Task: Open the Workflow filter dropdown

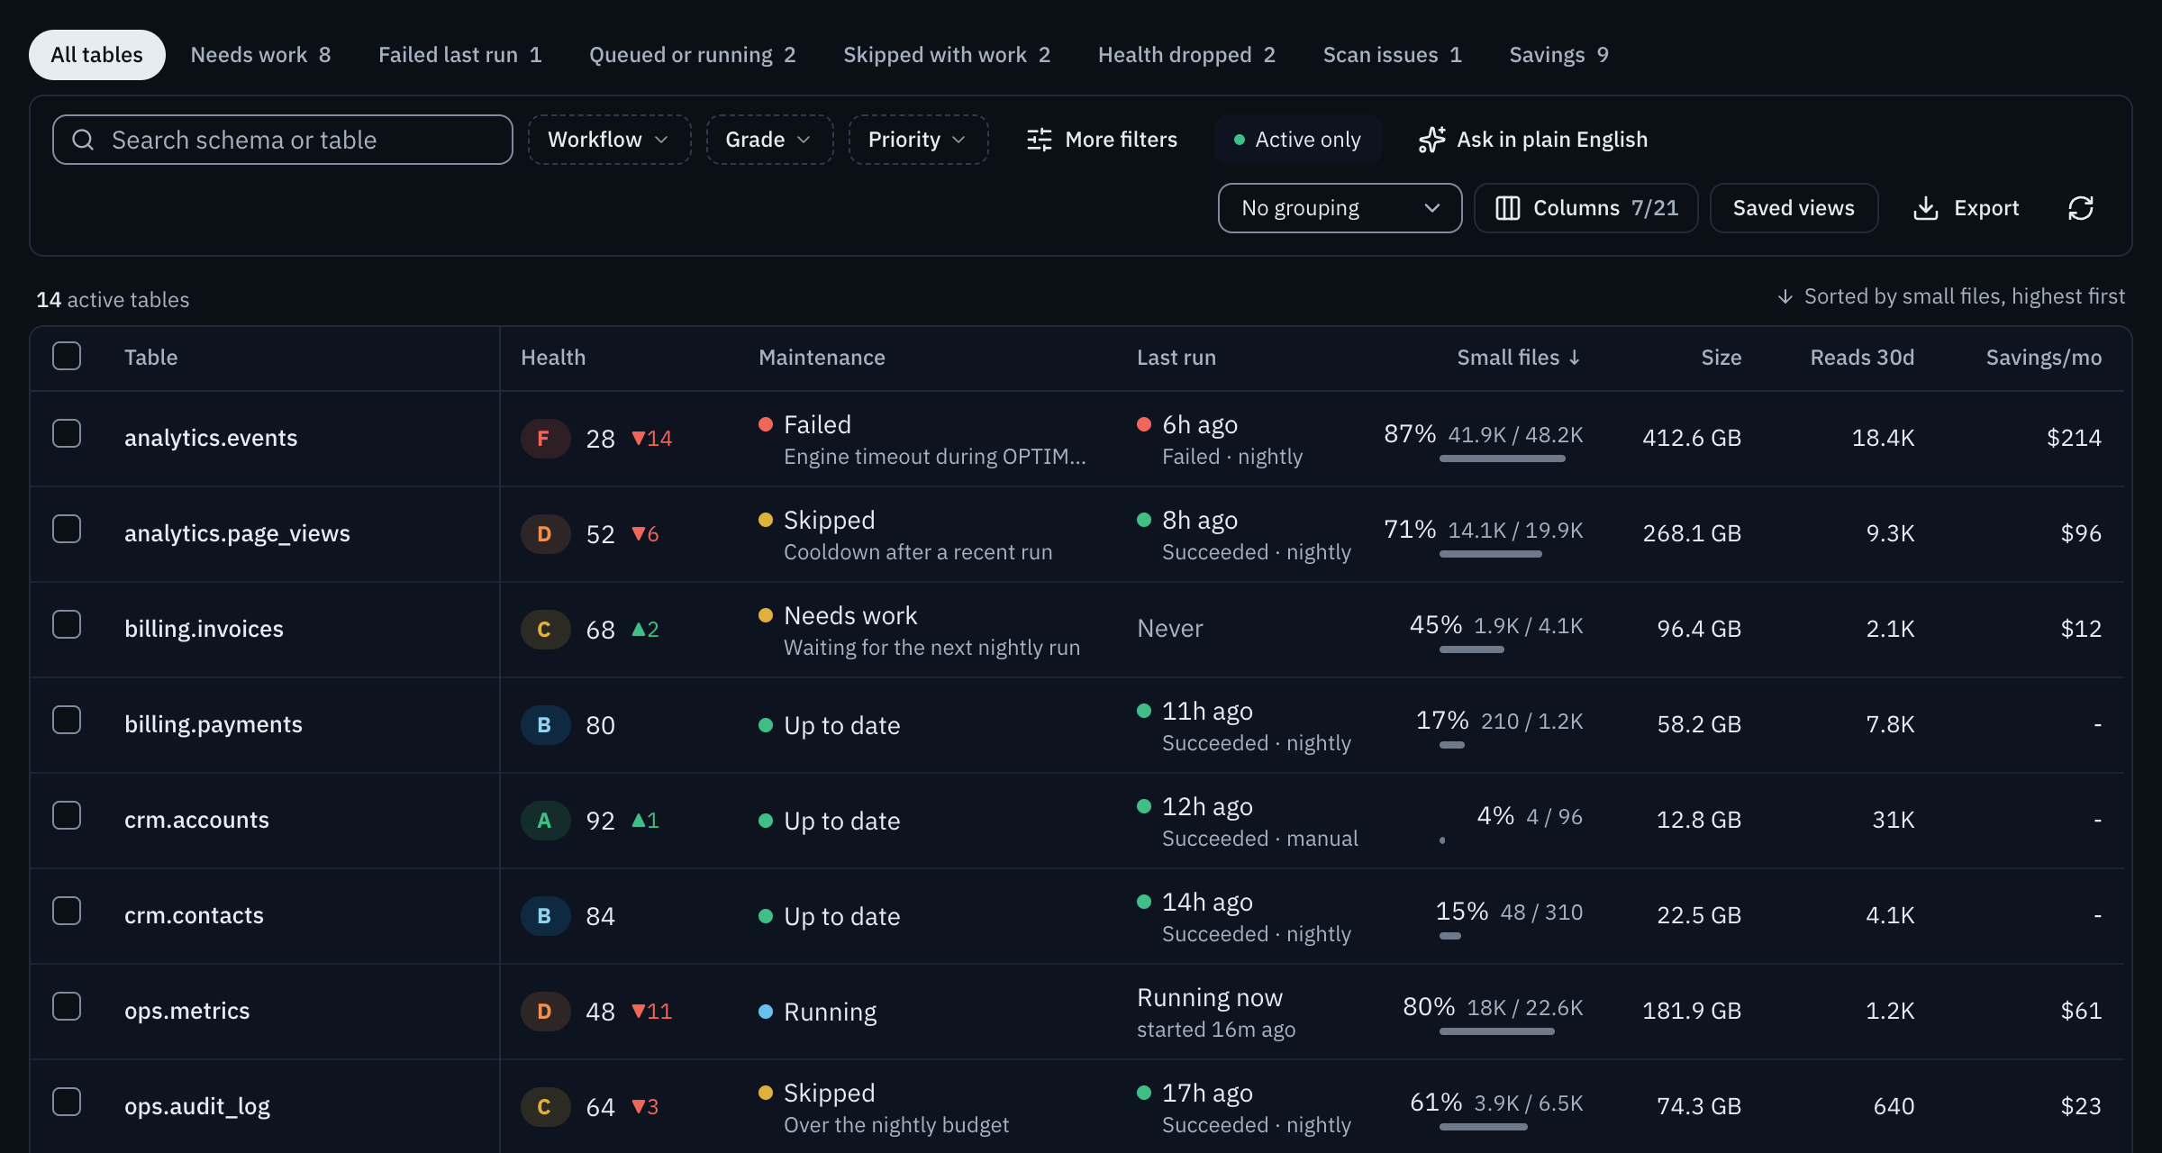Action: point(609,140)
